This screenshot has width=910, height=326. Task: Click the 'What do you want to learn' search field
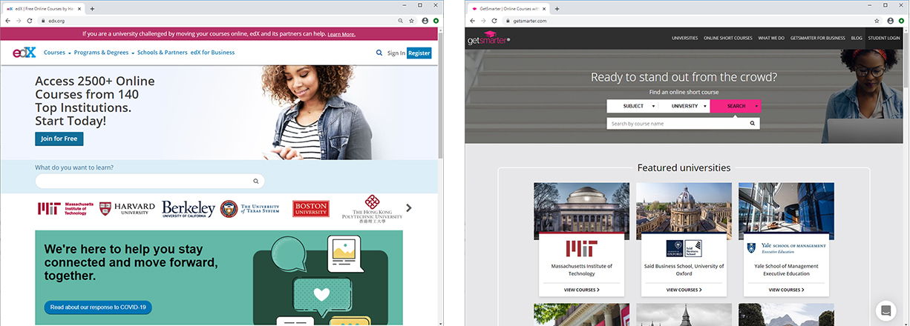148,181
